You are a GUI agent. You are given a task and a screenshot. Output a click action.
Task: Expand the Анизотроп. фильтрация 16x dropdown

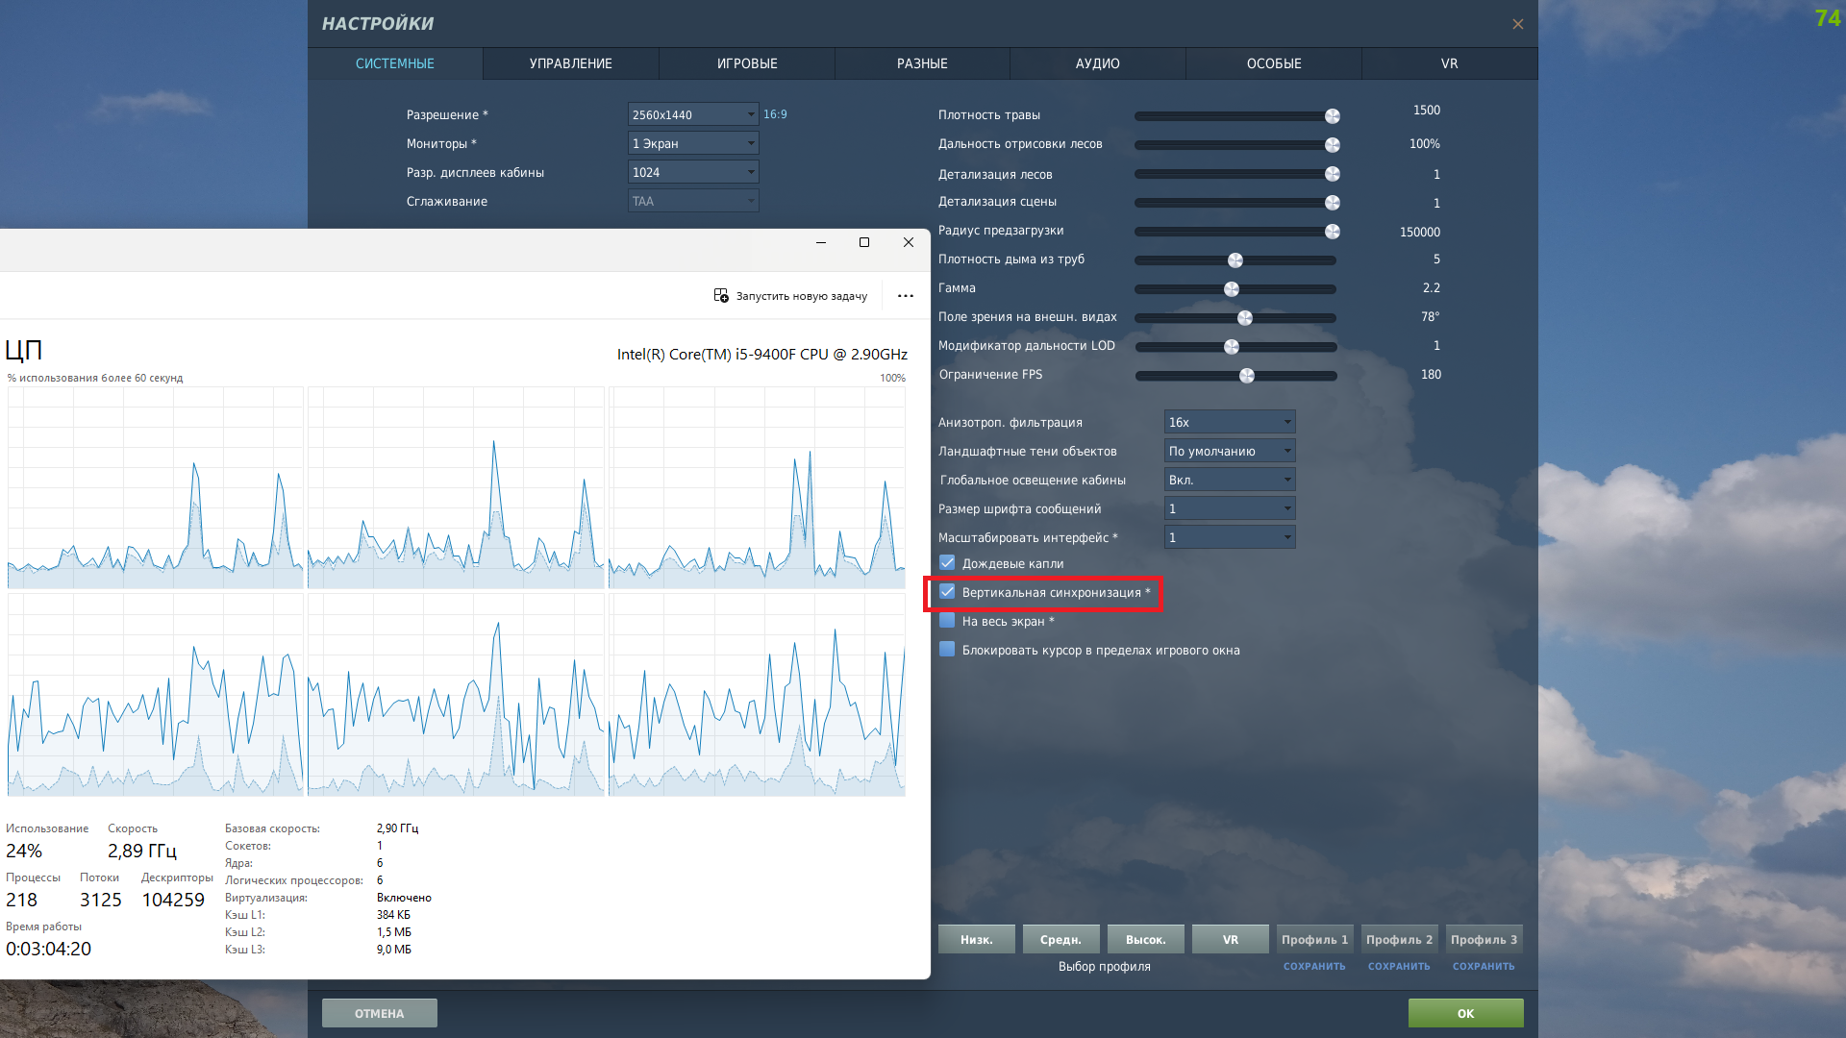1230,422
